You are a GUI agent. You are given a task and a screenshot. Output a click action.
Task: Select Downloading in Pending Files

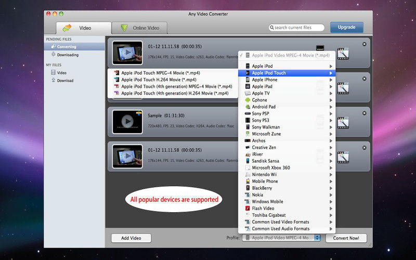pyautogui.click(x=74, y=55)
